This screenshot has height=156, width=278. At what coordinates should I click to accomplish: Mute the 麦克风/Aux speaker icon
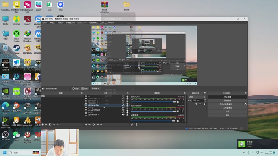point(178,102)
